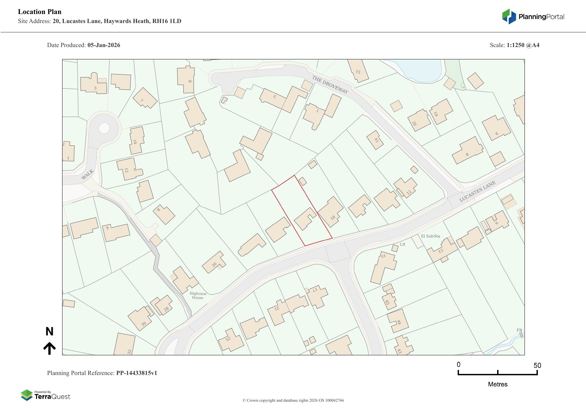Click the building labelled 1a
Screen dimensions: 586x414
[x=375, y=140]
